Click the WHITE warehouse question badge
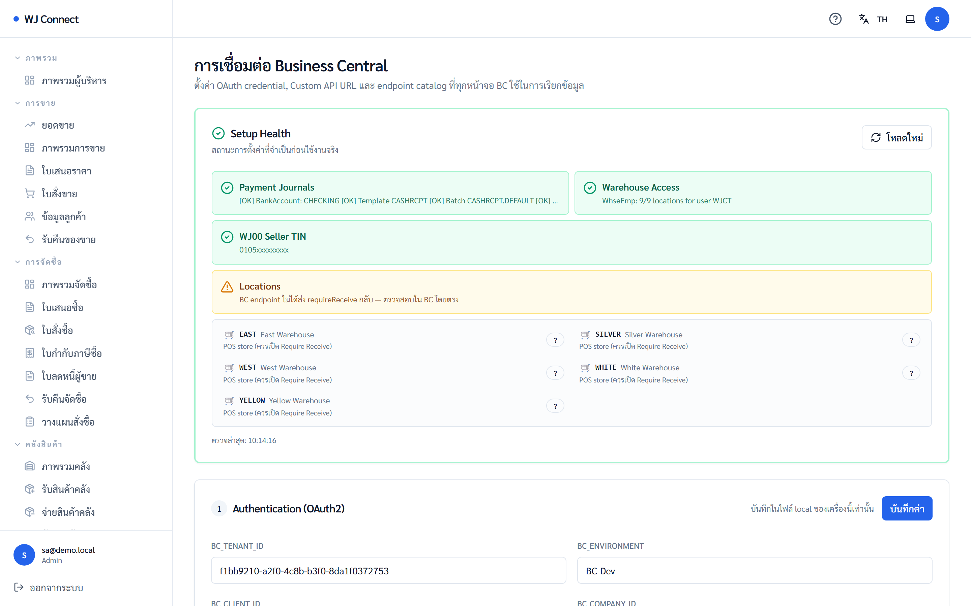The image size is (971, 606). [911, 373]
